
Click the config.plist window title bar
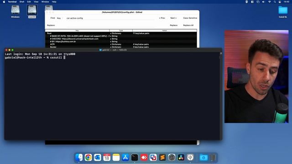(122, 12)
